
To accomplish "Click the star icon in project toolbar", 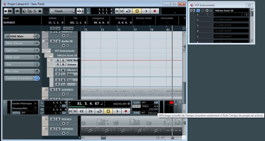I will [x=40, y=11].
